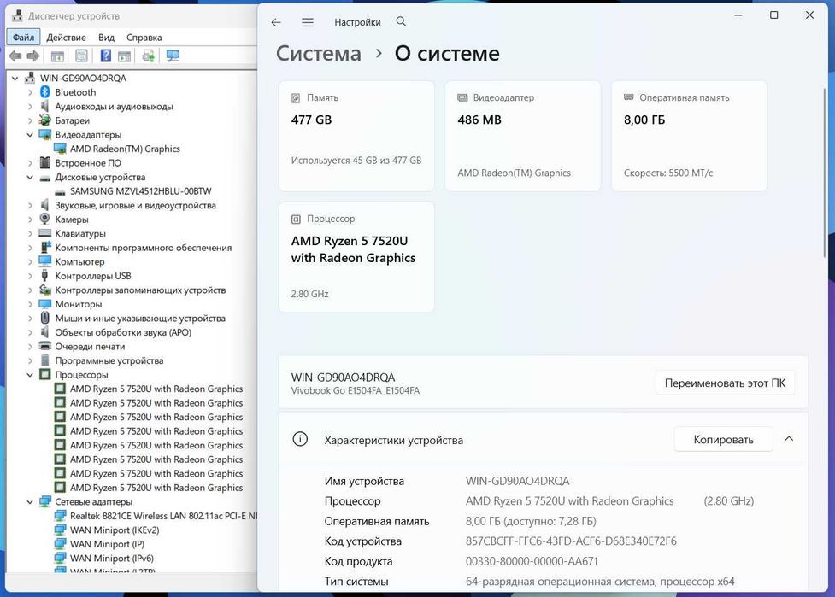Collapse the Дисковые устройства node
The height and width of the screenshot is (597, 835).
30,177
